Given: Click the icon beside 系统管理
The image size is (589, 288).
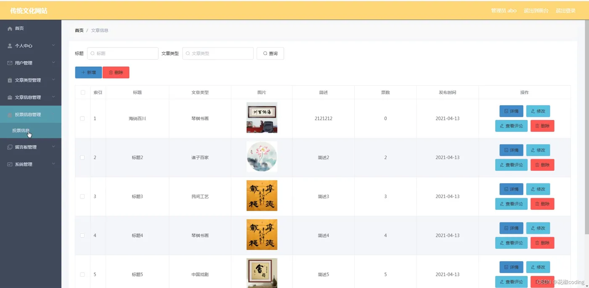Looking at the screenshot, I should [x=10, y=164].
